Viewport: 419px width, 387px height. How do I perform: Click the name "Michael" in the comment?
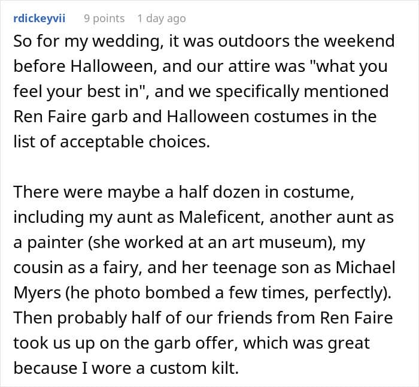point(365,267)
